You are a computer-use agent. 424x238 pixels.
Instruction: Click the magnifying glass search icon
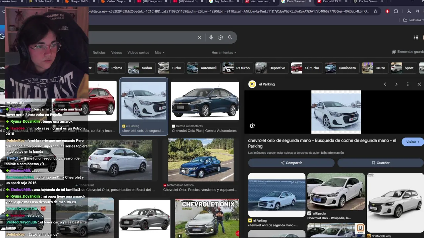click(230, 38)
